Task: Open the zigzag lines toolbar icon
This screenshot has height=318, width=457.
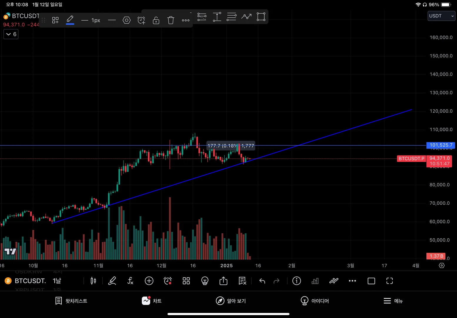Action: pos(334,281)
